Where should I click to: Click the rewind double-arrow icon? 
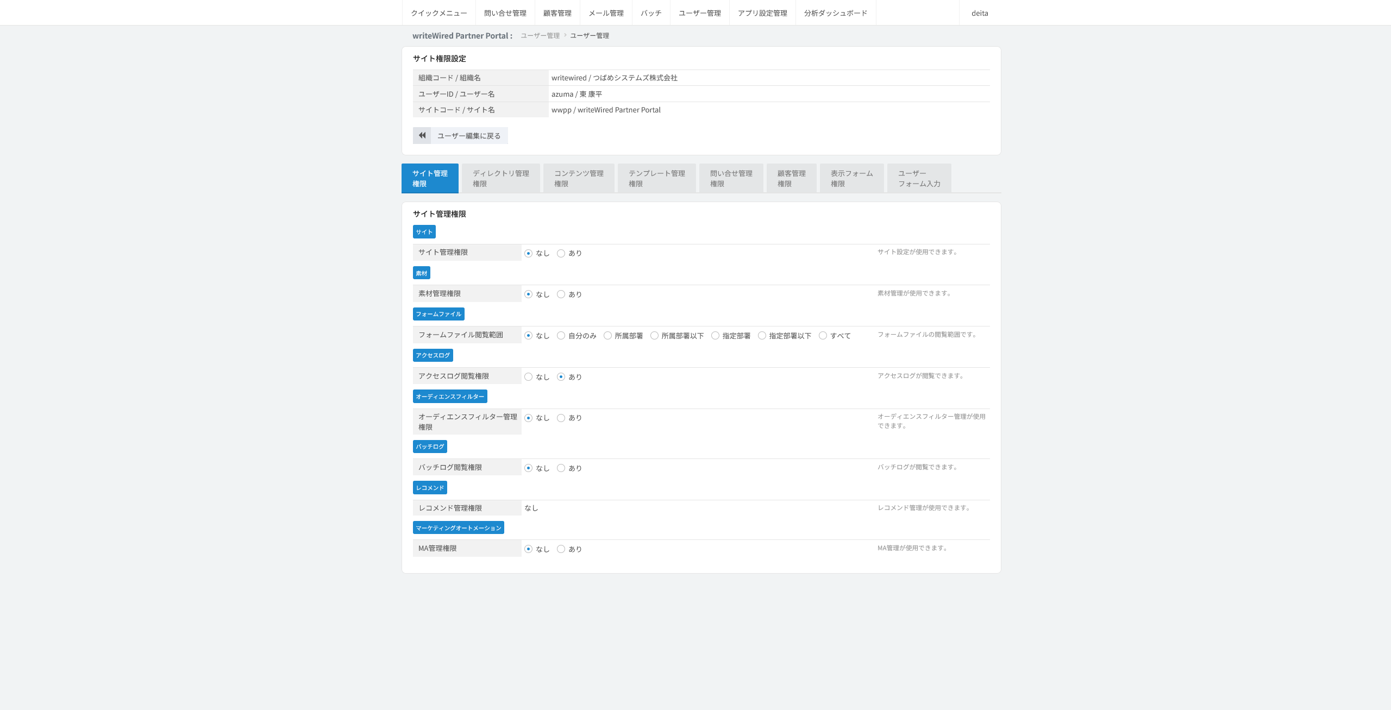(x=422, y=136)
